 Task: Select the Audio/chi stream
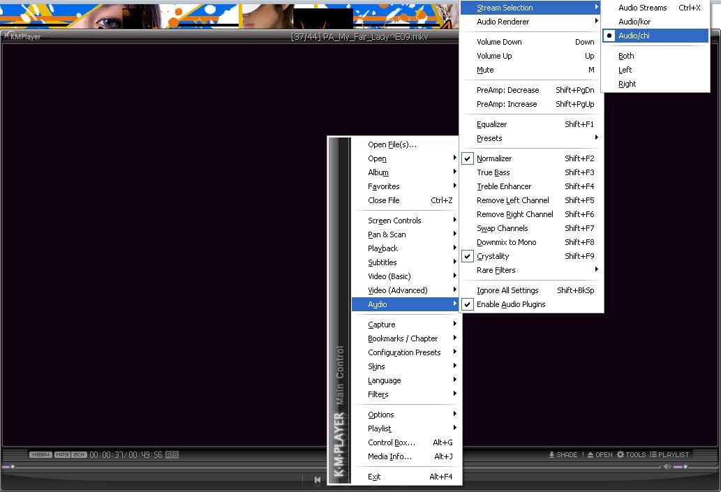click(655, 36)
